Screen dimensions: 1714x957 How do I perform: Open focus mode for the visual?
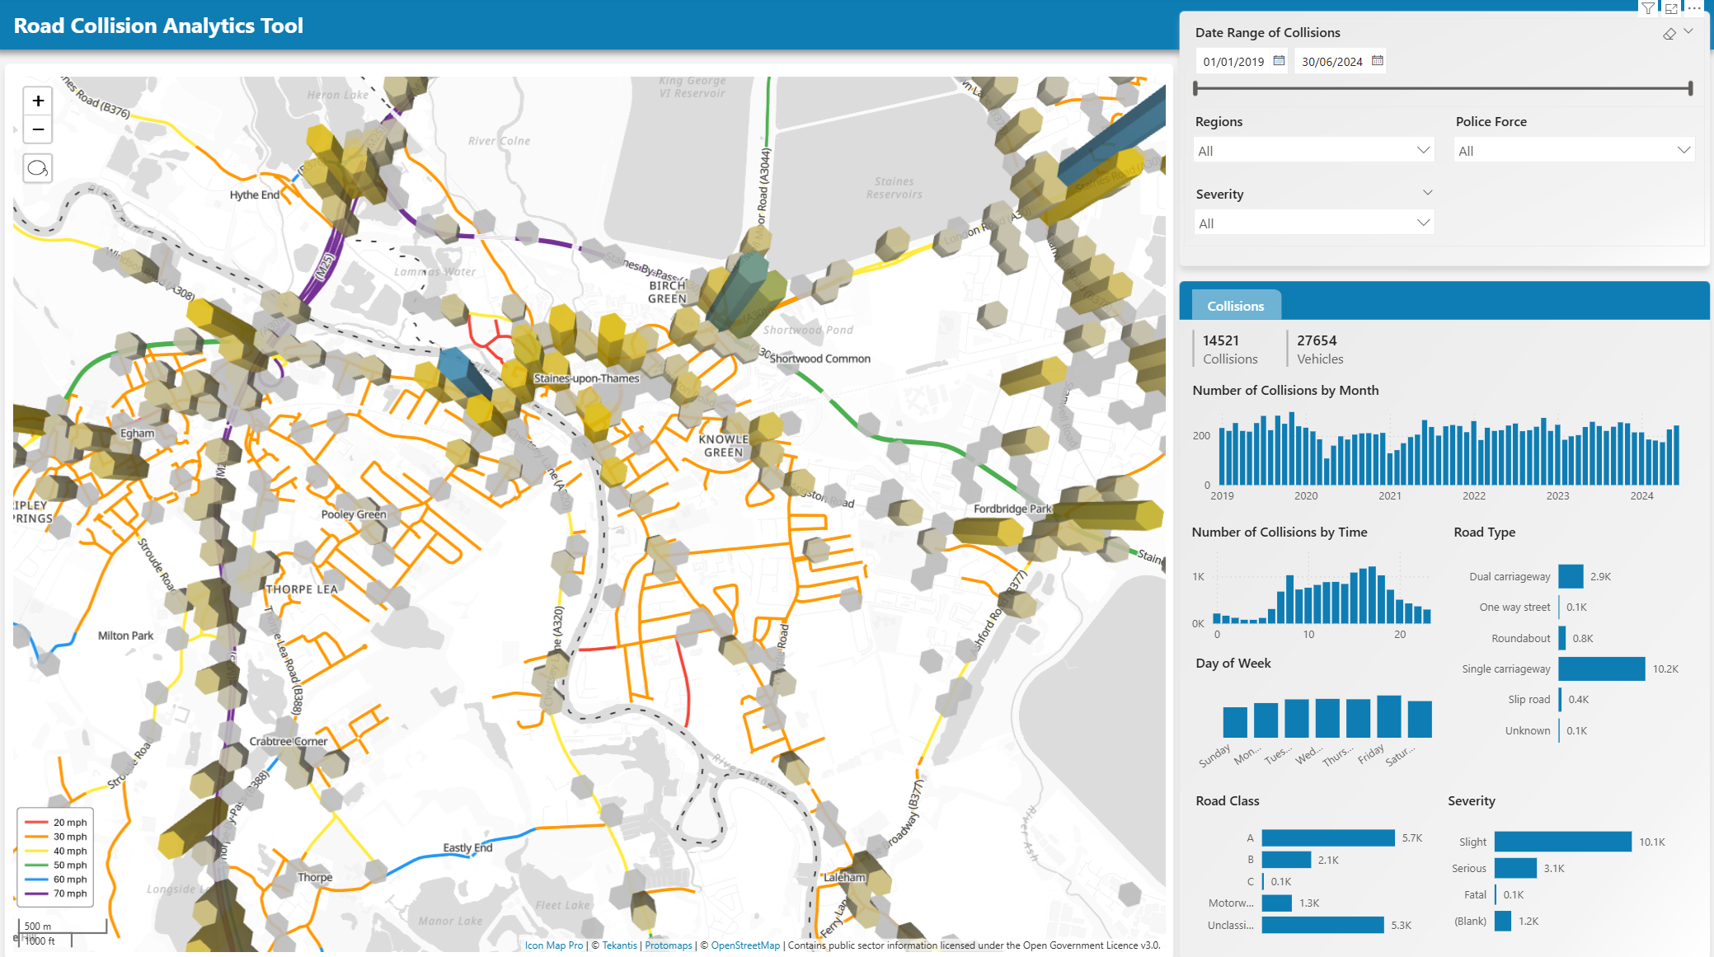1671,8
